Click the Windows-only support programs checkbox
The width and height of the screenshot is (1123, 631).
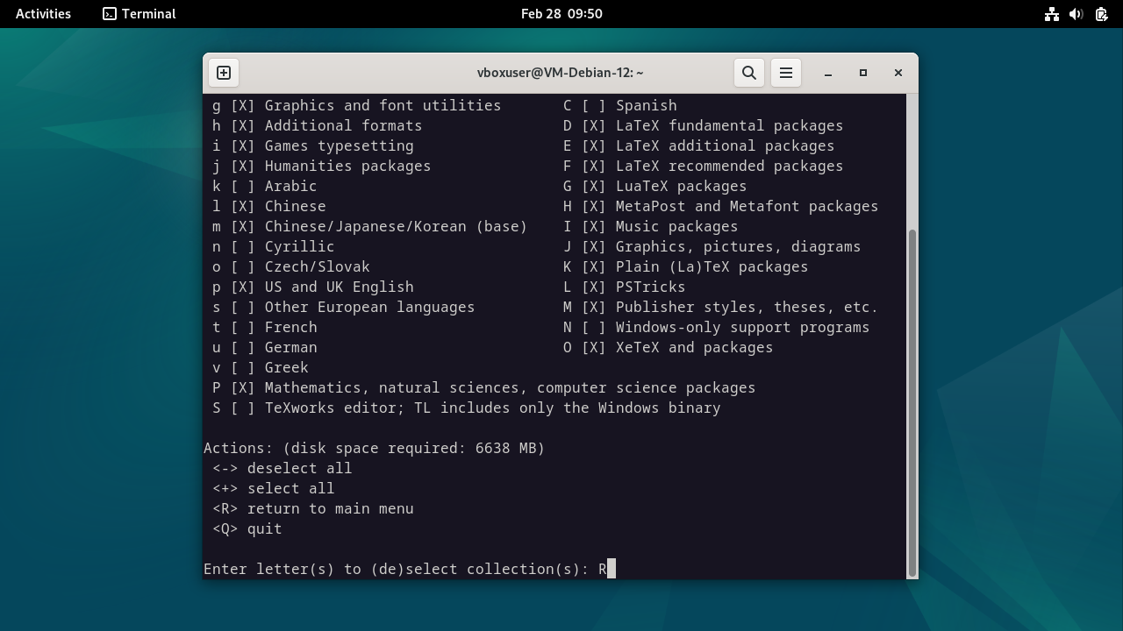[x=593, y=327]
